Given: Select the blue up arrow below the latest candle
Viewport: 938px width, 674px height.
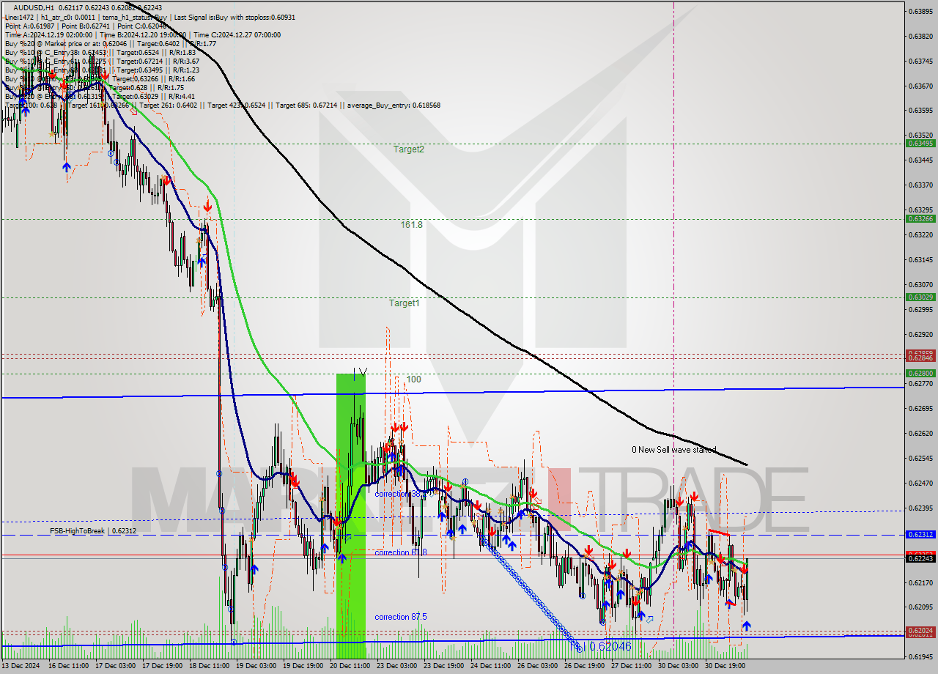Looking at the screenshot, I should coord(746,626).
